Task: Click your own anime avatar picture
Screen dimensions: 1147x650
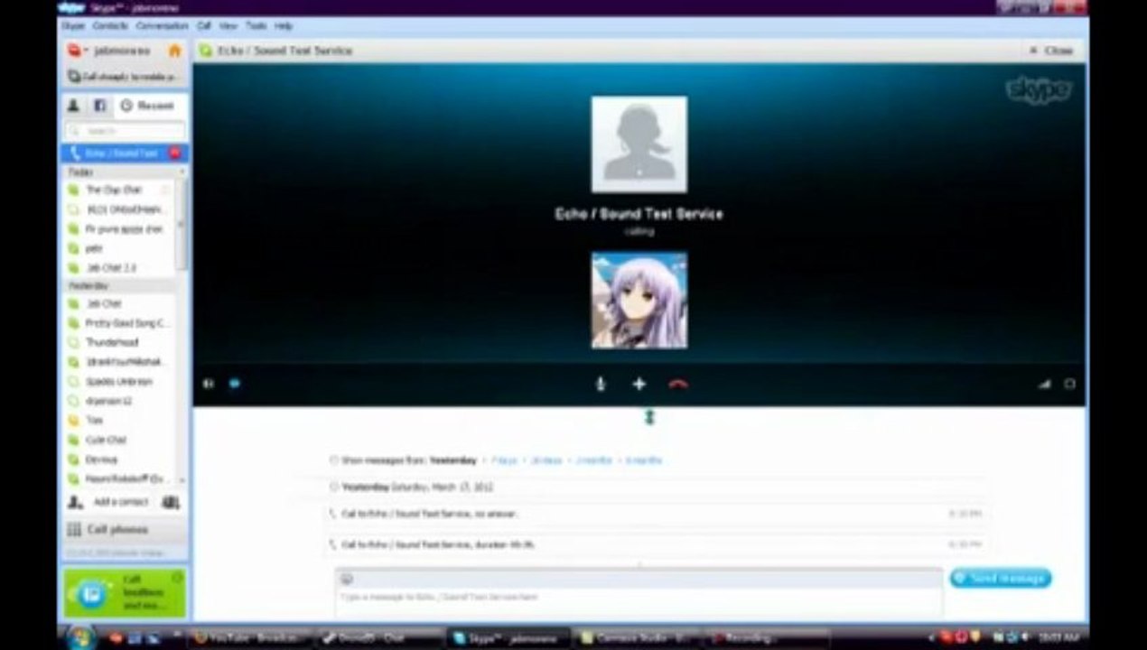Action: pyautogui.click(x=639, y=301)
